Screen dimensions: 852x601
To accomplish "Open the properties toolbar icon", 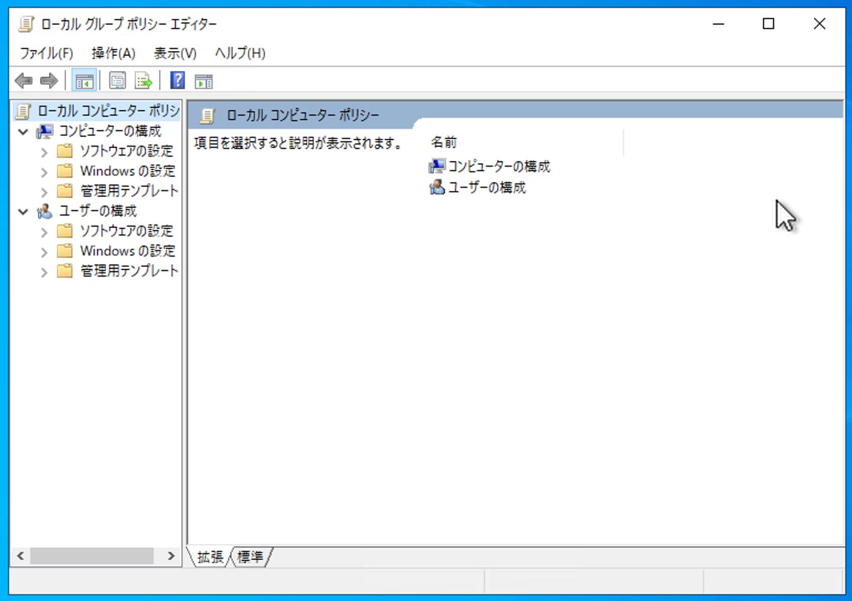I will tap(118, 81).
